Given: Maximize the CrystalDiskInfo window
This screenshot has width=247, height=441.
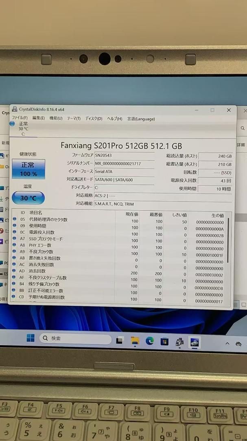Looking at the screenshot, I should click(212, 110).
